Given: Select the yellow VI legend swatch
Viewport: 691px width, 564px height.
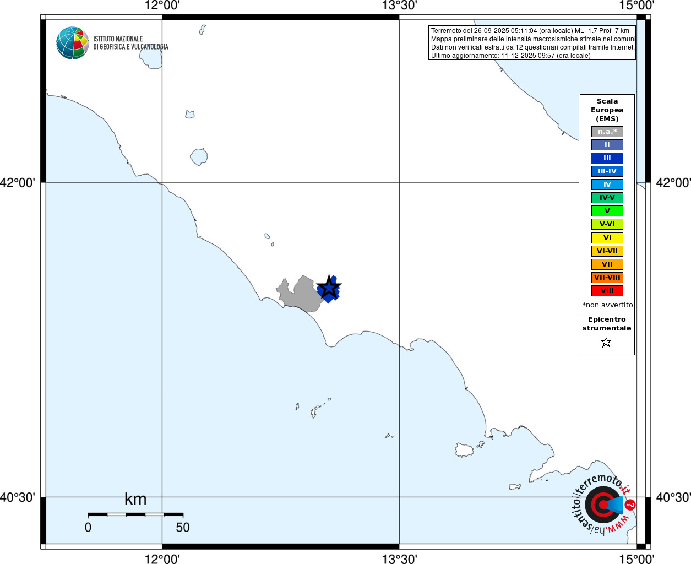Looking at the screenshot, I should [607, 238].
